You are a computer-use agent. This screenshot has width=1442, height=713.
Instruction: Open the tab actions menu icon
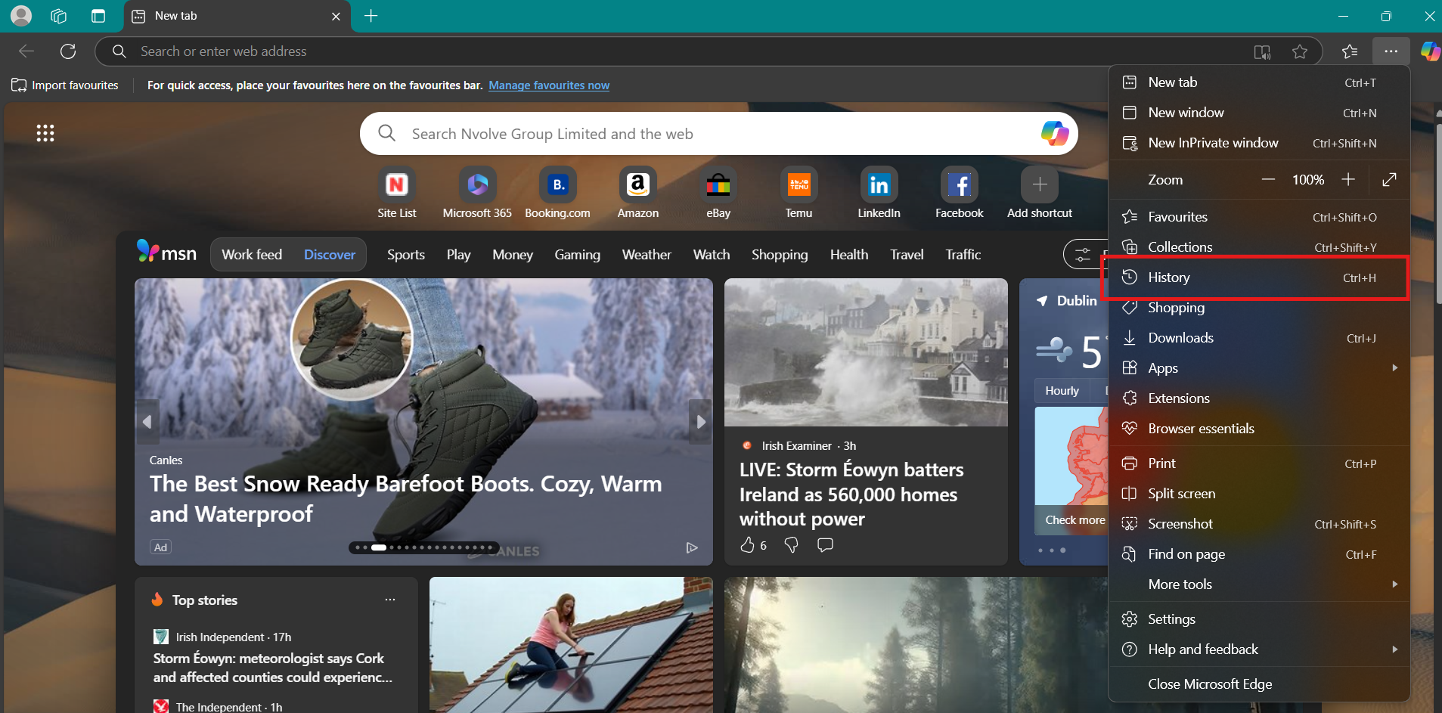98,16
